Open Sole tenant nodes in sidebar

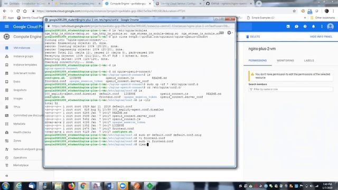tap(24, 73)
